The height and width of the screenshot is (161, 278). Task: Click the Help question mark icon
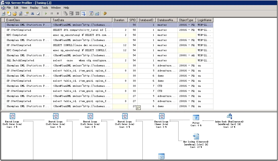105,13
